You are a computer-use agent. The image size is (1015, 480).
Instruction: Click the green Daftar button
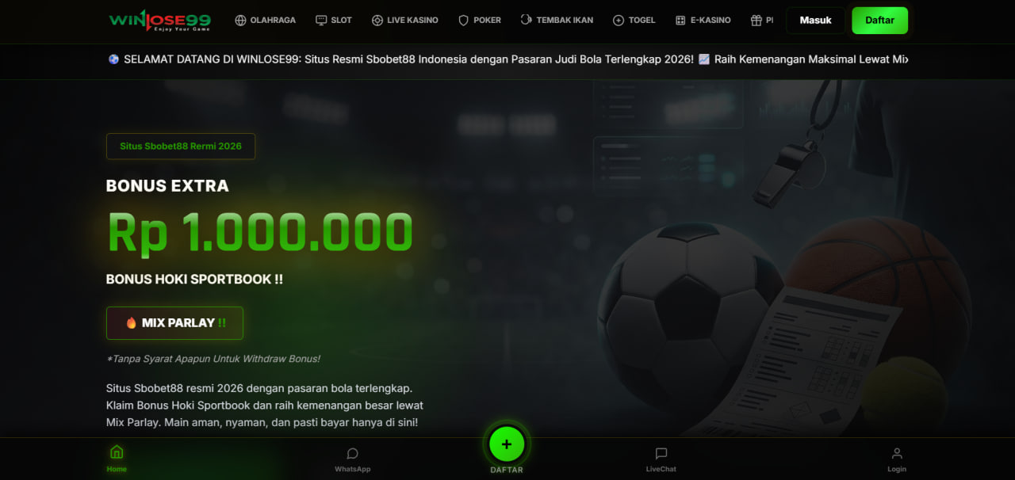879,20
